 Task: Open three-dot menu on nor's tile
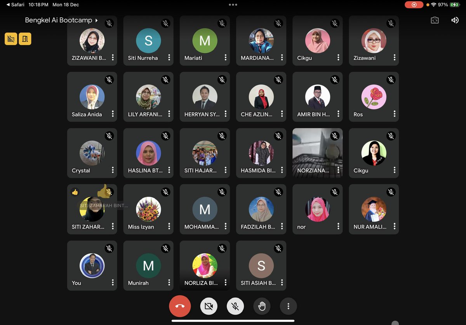338,226
